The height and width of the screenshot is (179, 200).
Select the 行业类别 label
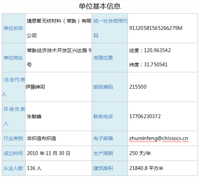pos(13,138)
